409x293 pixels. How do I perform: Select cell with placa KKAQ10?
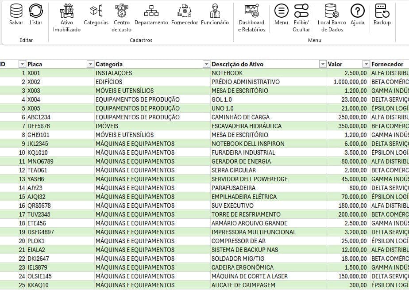click(60, 285)
